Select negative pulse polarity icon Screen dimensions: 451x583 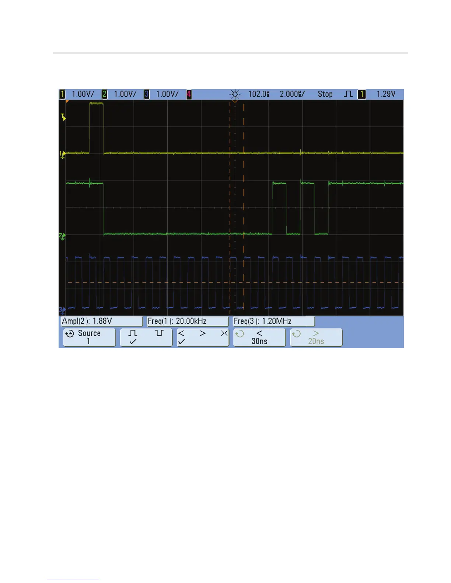pyautogui.click(x=159, y=333)
